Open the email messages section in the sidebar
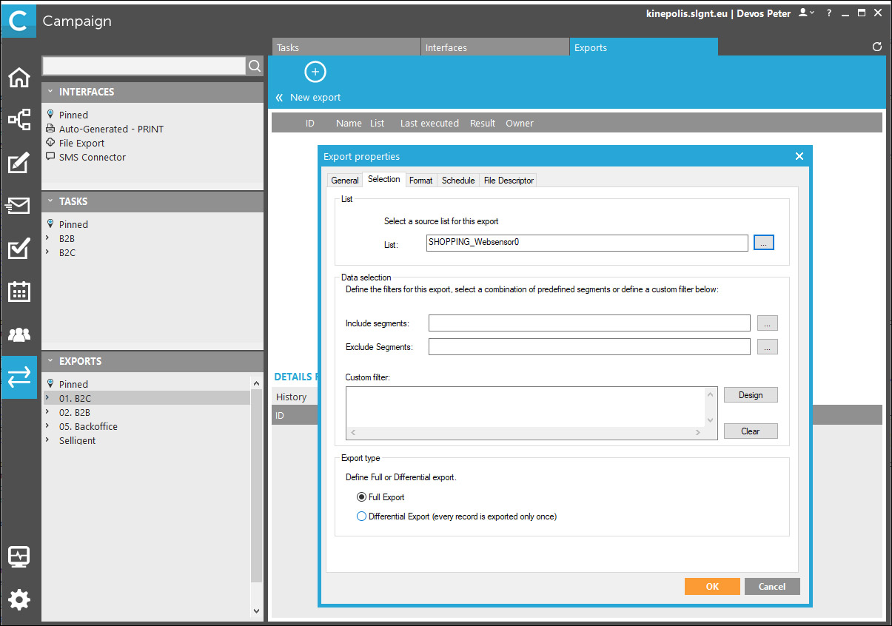 click(x=19, y=206)
